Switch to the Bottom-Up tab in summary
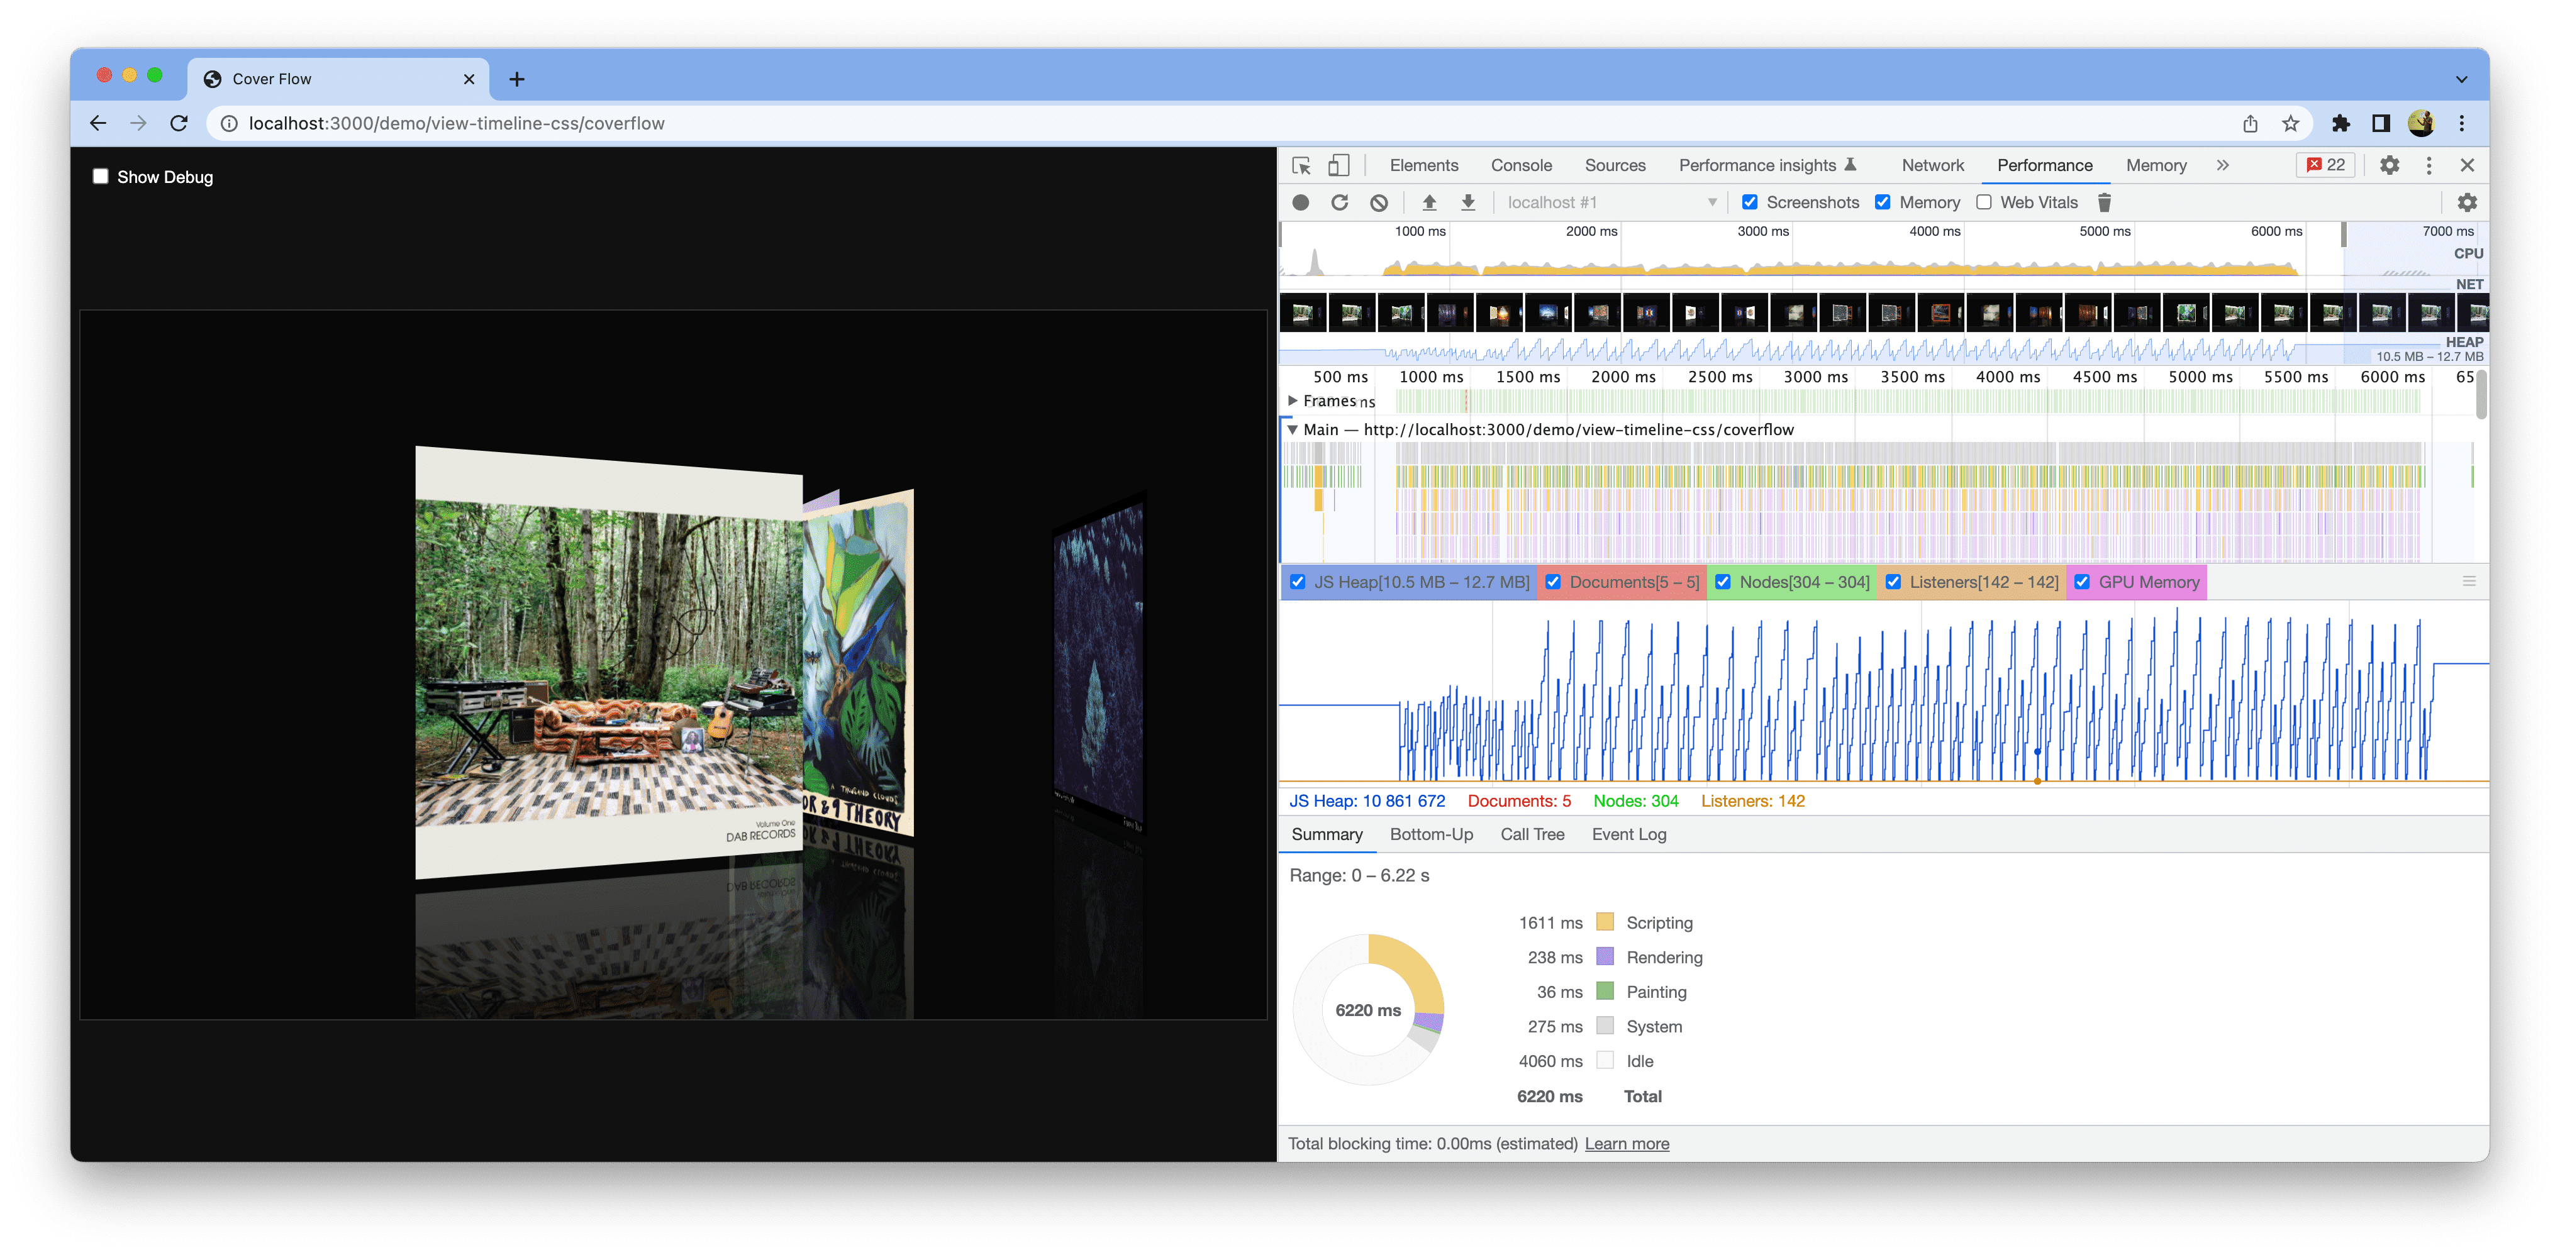The height and width of the screenshot is (1255, 2560). pyautogui.click(x=1432, y=834)
